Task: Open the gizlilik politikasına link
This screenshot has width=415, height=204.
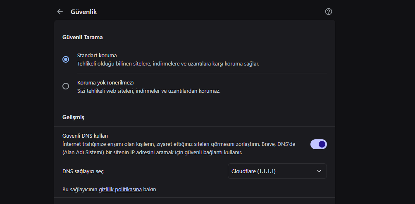Action: pyautogui.click(x=120, y=190)
